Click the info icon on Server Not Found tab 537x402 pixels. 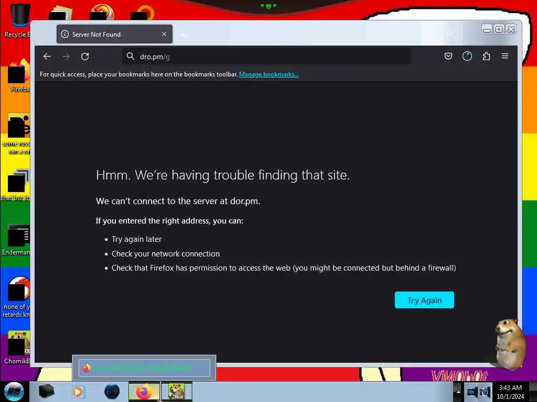(x=65, y=34)
